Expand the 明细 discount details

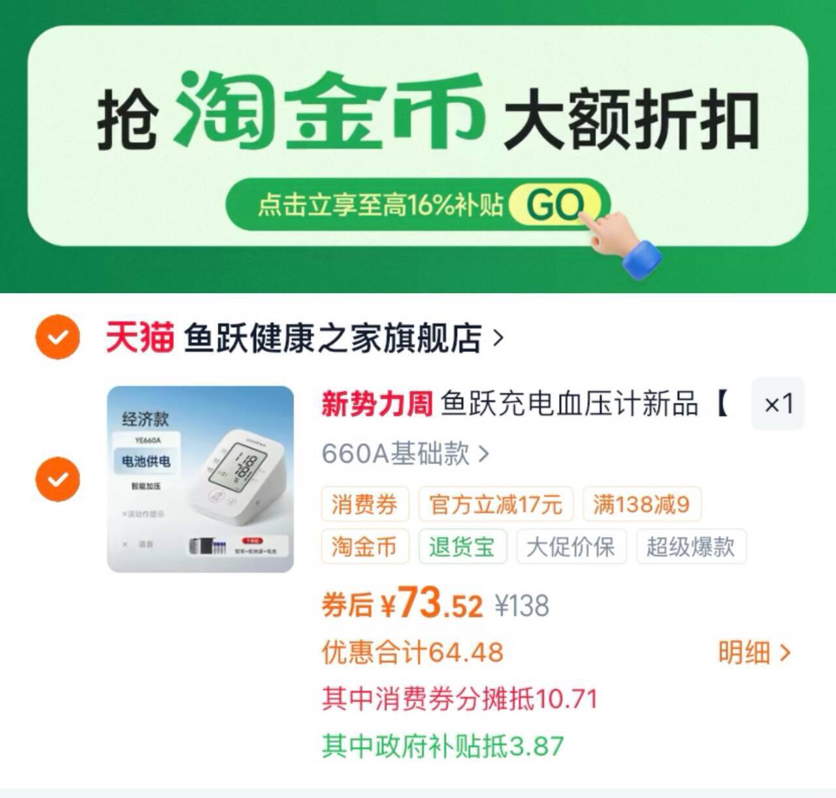754,652
